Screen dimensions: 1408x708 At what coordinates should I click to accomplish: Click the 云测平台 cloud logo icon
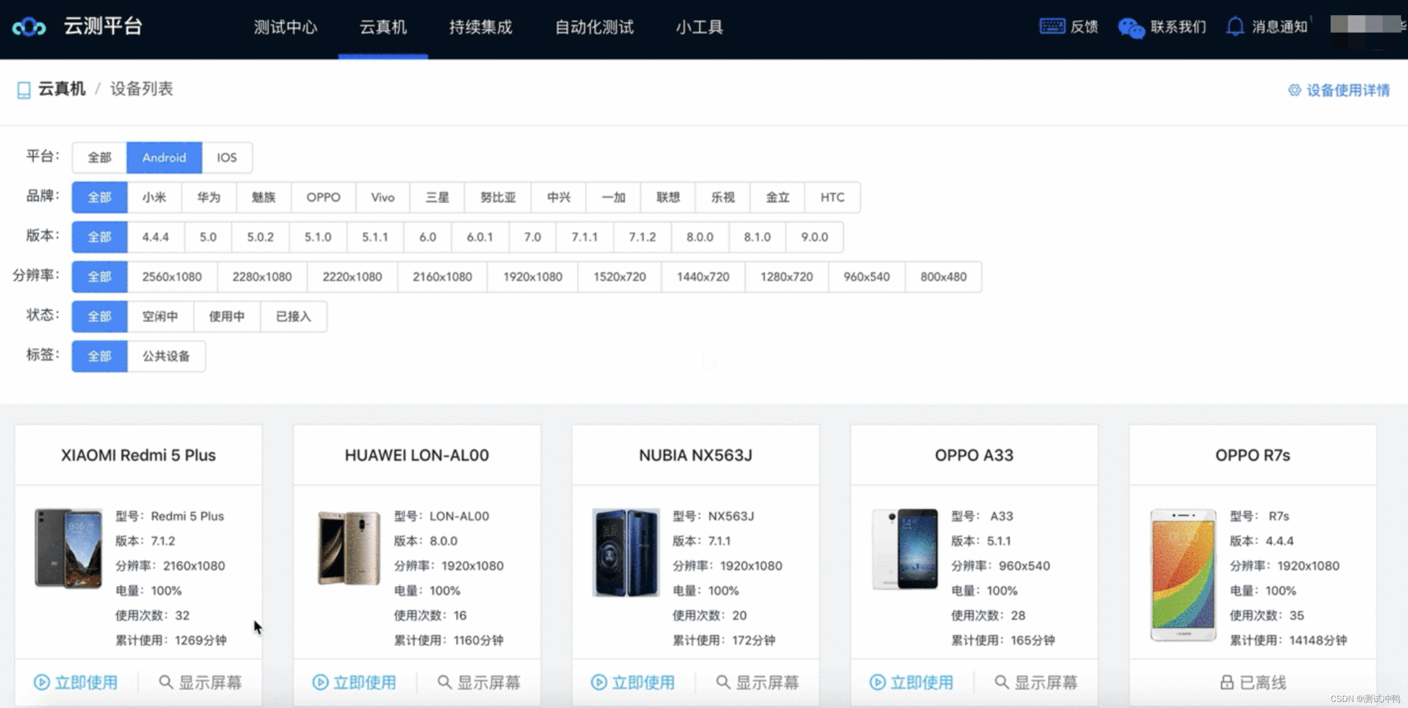(x=29, y=26)
